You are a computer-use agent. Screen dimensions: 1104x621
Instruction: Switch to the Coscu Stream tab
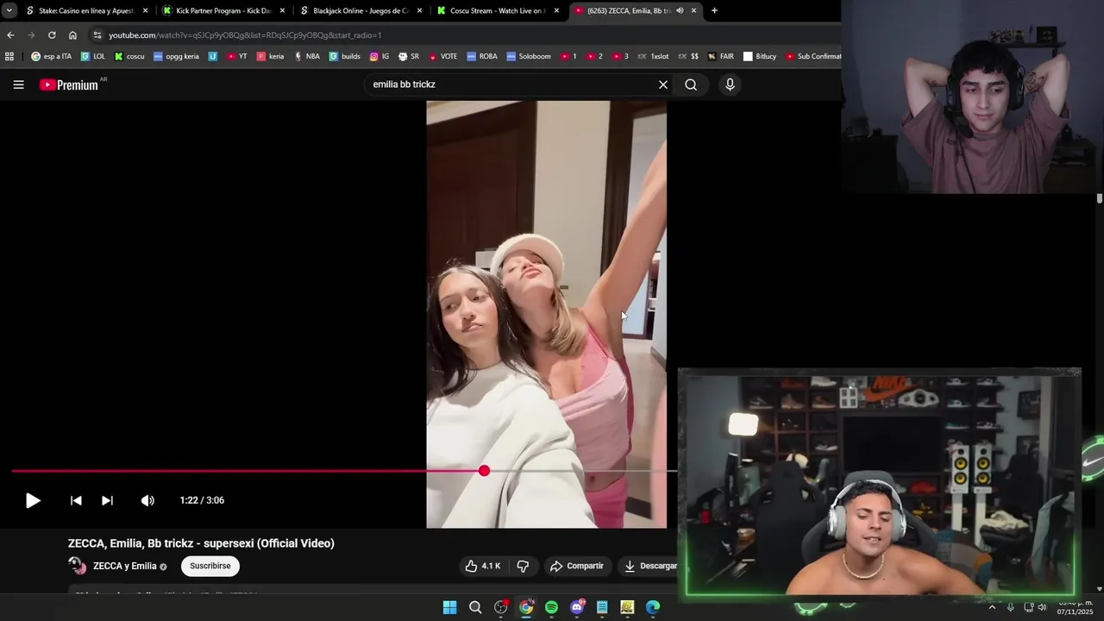click(x=497, y=10)
